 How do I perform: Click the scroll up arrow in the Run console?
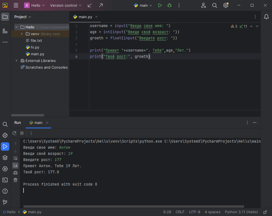coord(15,144)
